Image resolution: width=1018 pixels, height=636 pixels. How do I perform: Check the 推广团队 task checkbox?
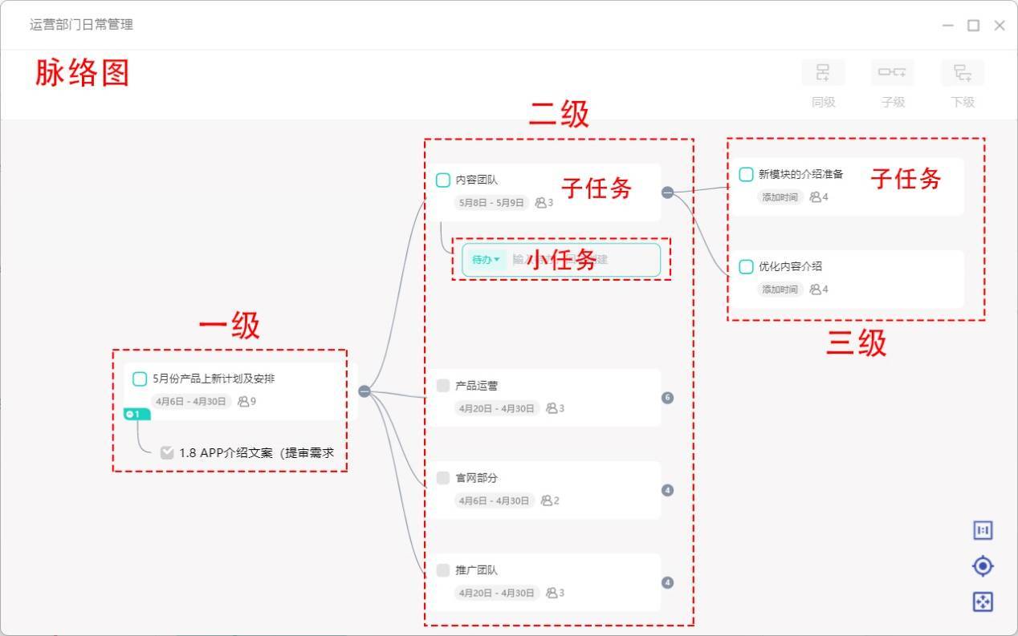coord(442,570)
